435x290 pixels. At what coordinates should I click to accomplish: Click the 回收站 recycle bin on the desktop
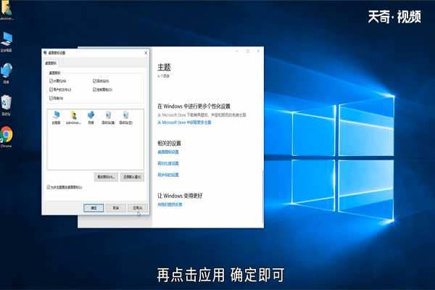[x=6, y=105]
